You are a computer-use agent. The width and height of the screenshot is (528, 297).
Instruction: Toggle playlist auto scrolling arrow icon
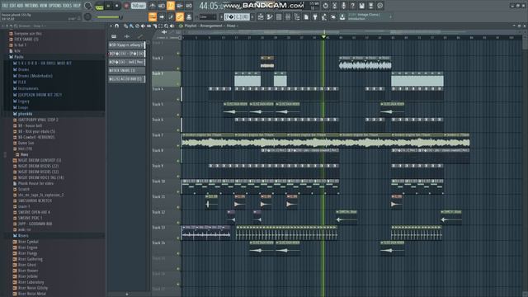(x=162, y=16)
